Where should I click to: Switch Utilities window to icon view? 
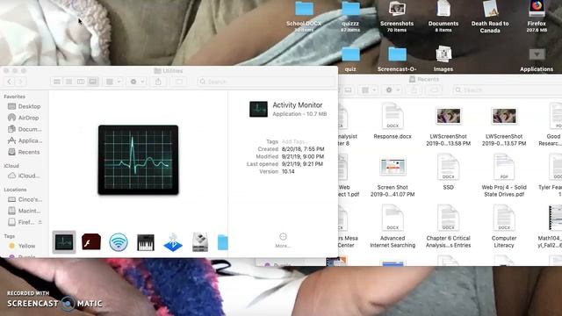tap(57, 82)
